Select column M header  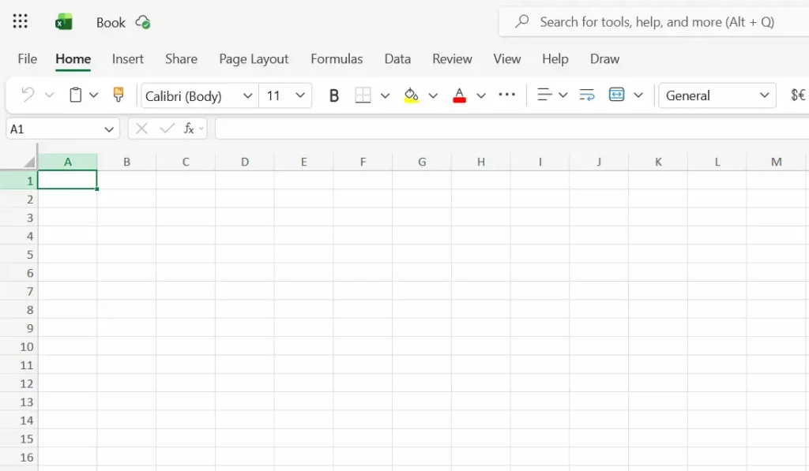tap(776, 162)
